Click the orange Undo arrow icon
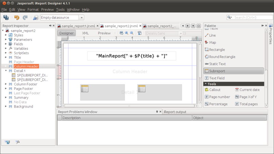Screen dimensions: 274x154 (16, 17)
